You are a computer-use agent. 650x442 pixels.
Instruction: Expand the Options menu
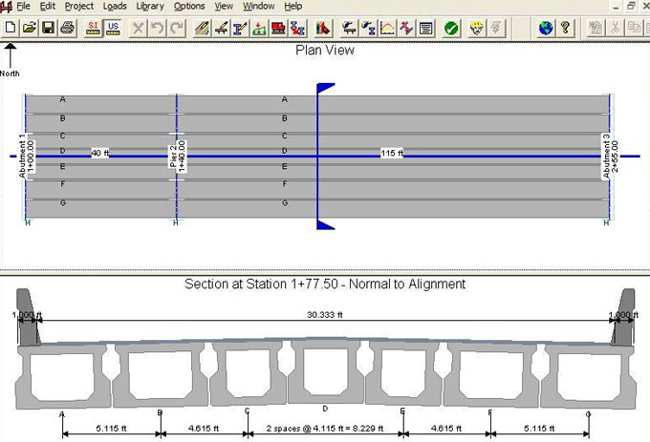pyautogui.click(x=189, y=6)
